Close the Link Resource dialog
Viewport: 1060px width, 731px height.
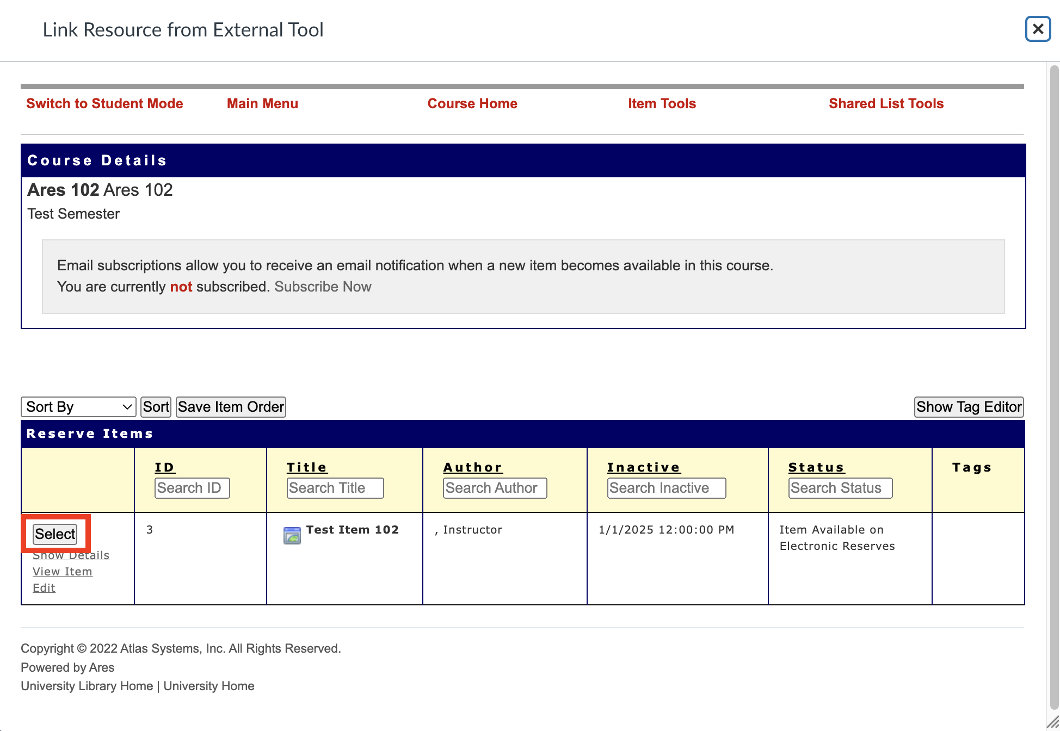(x=1037, y=29)
